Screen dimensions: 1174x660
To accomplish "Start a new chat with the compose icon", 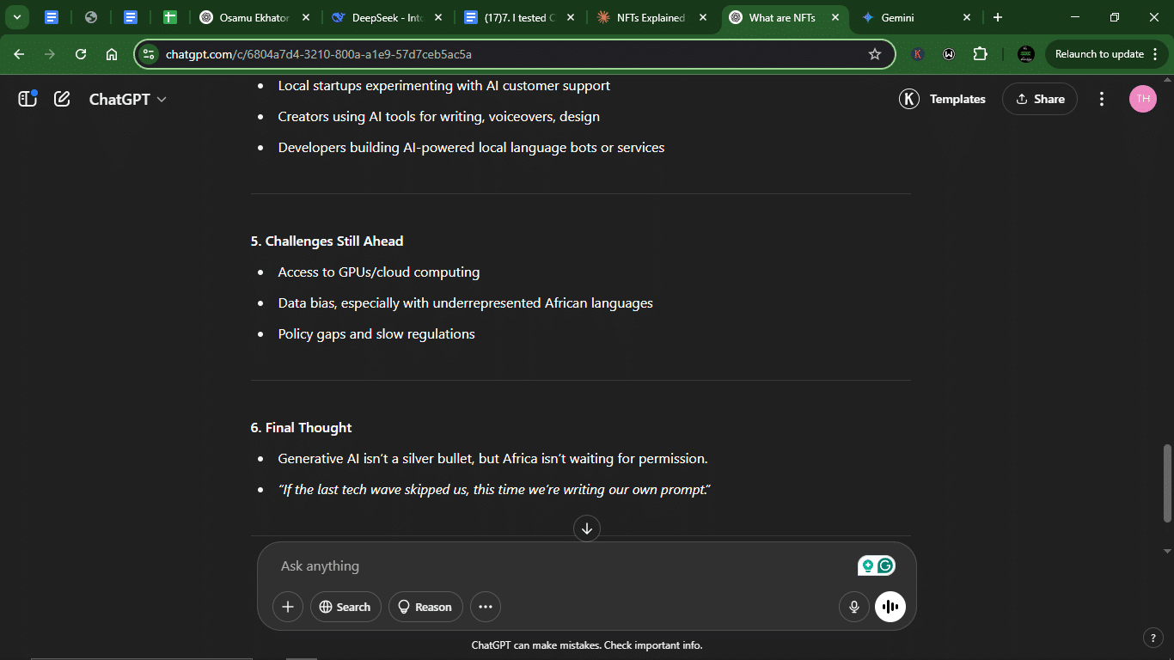I will pos(62,99).
